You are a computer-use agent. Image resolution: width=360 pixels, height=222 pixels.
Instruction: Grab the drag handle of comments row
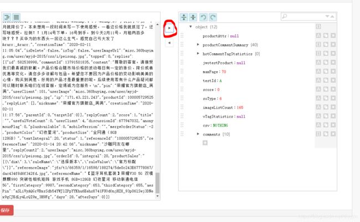click(182, 134)
